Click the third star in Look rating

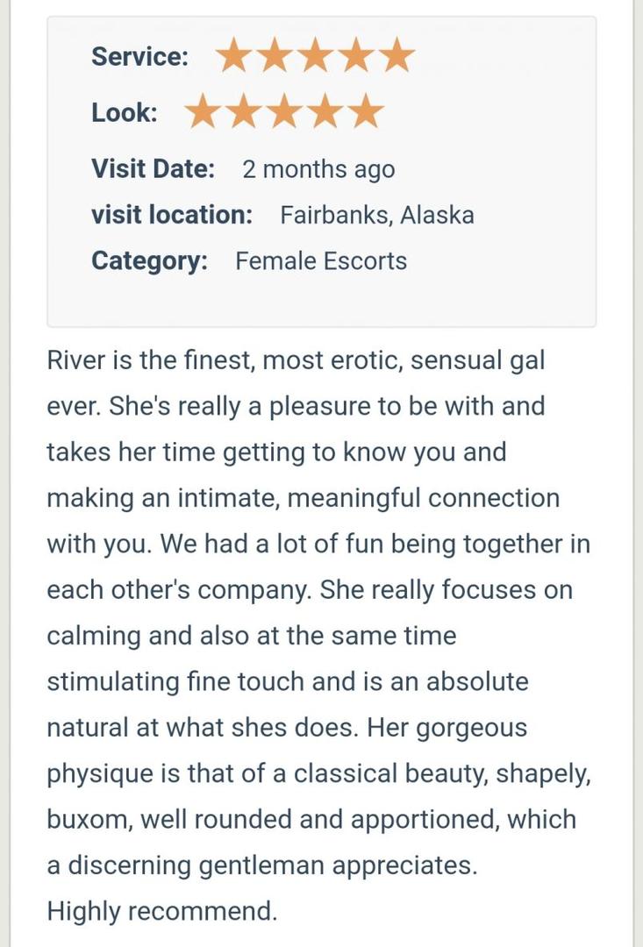tap(285, 112)
